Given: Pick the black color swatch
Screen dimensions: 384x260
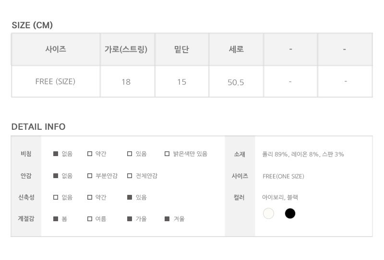Looking at the screenshot, I should (290, 214).
